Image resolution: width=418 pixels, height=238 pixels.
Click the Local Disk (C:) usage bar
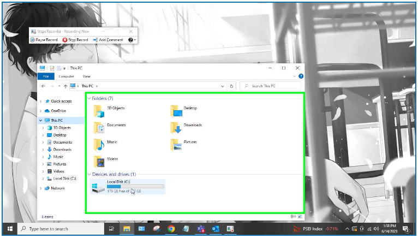(x=135, y=187)
